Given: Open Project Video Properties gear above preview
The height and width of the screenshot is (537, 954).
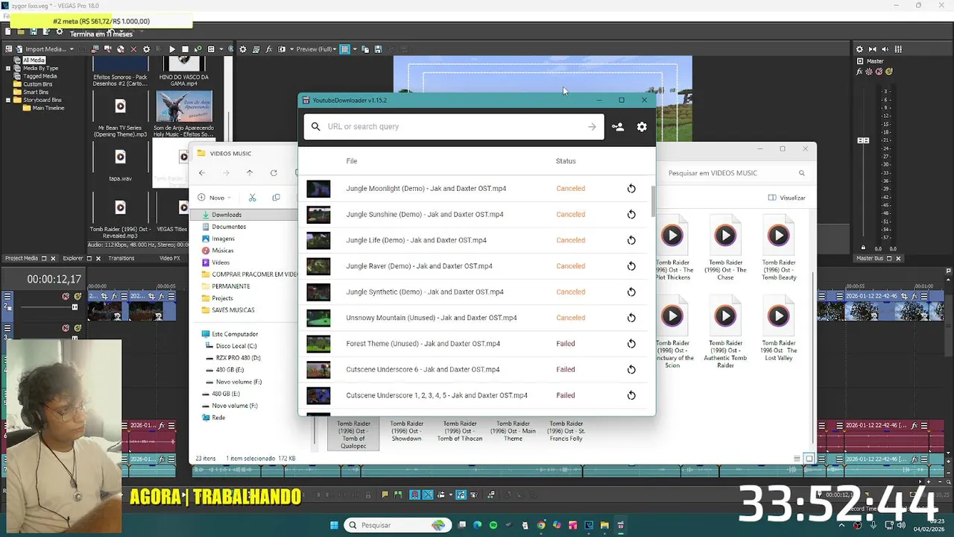Looking at the screenshot, I should point(242,49).
